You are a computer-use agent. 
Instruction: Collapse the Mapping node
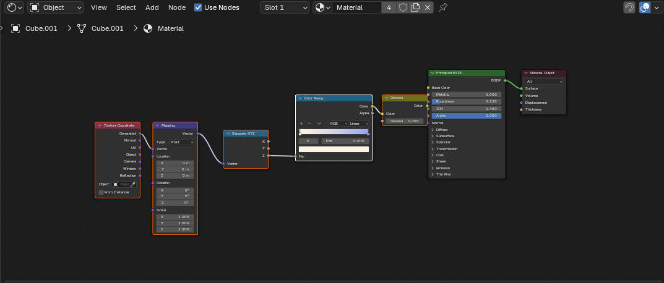pos(157,125)
